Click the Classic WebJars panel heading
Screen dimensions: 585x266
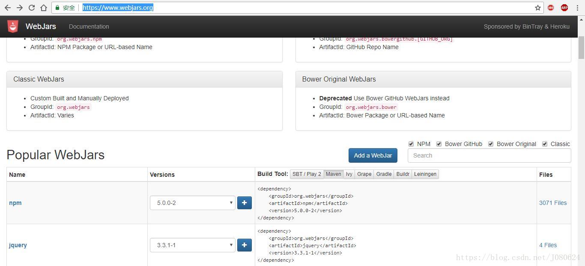(x=39, y=79)
